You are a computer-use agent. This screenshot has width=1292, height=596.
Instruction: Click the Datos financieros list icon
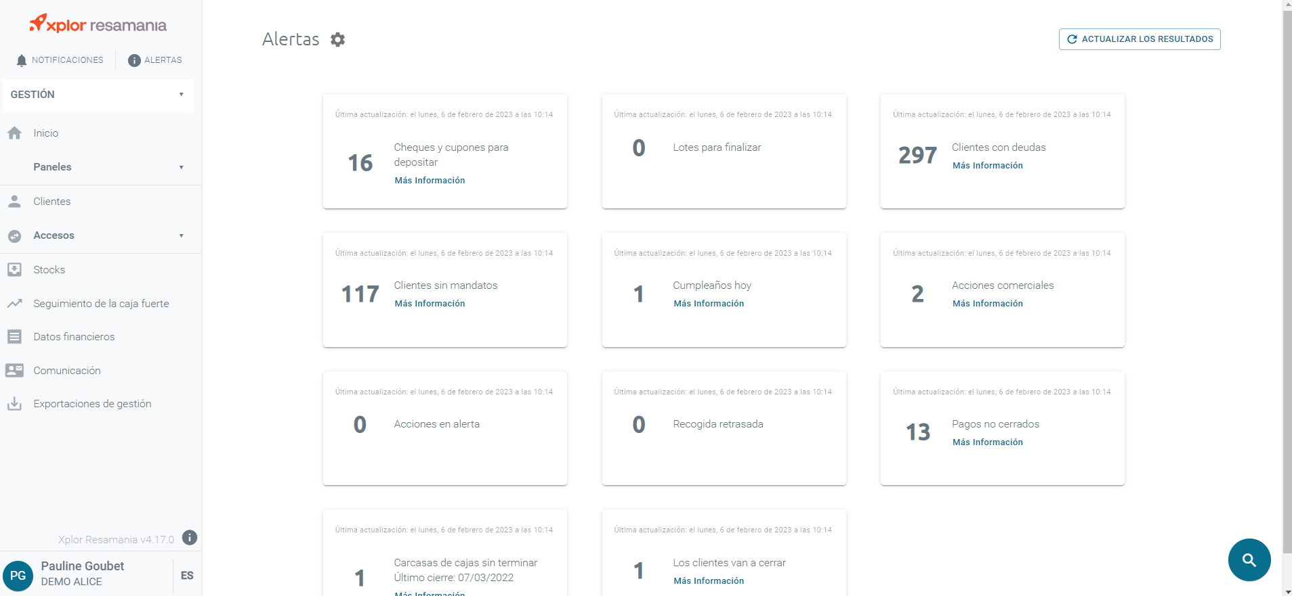[x=14, y=336]
